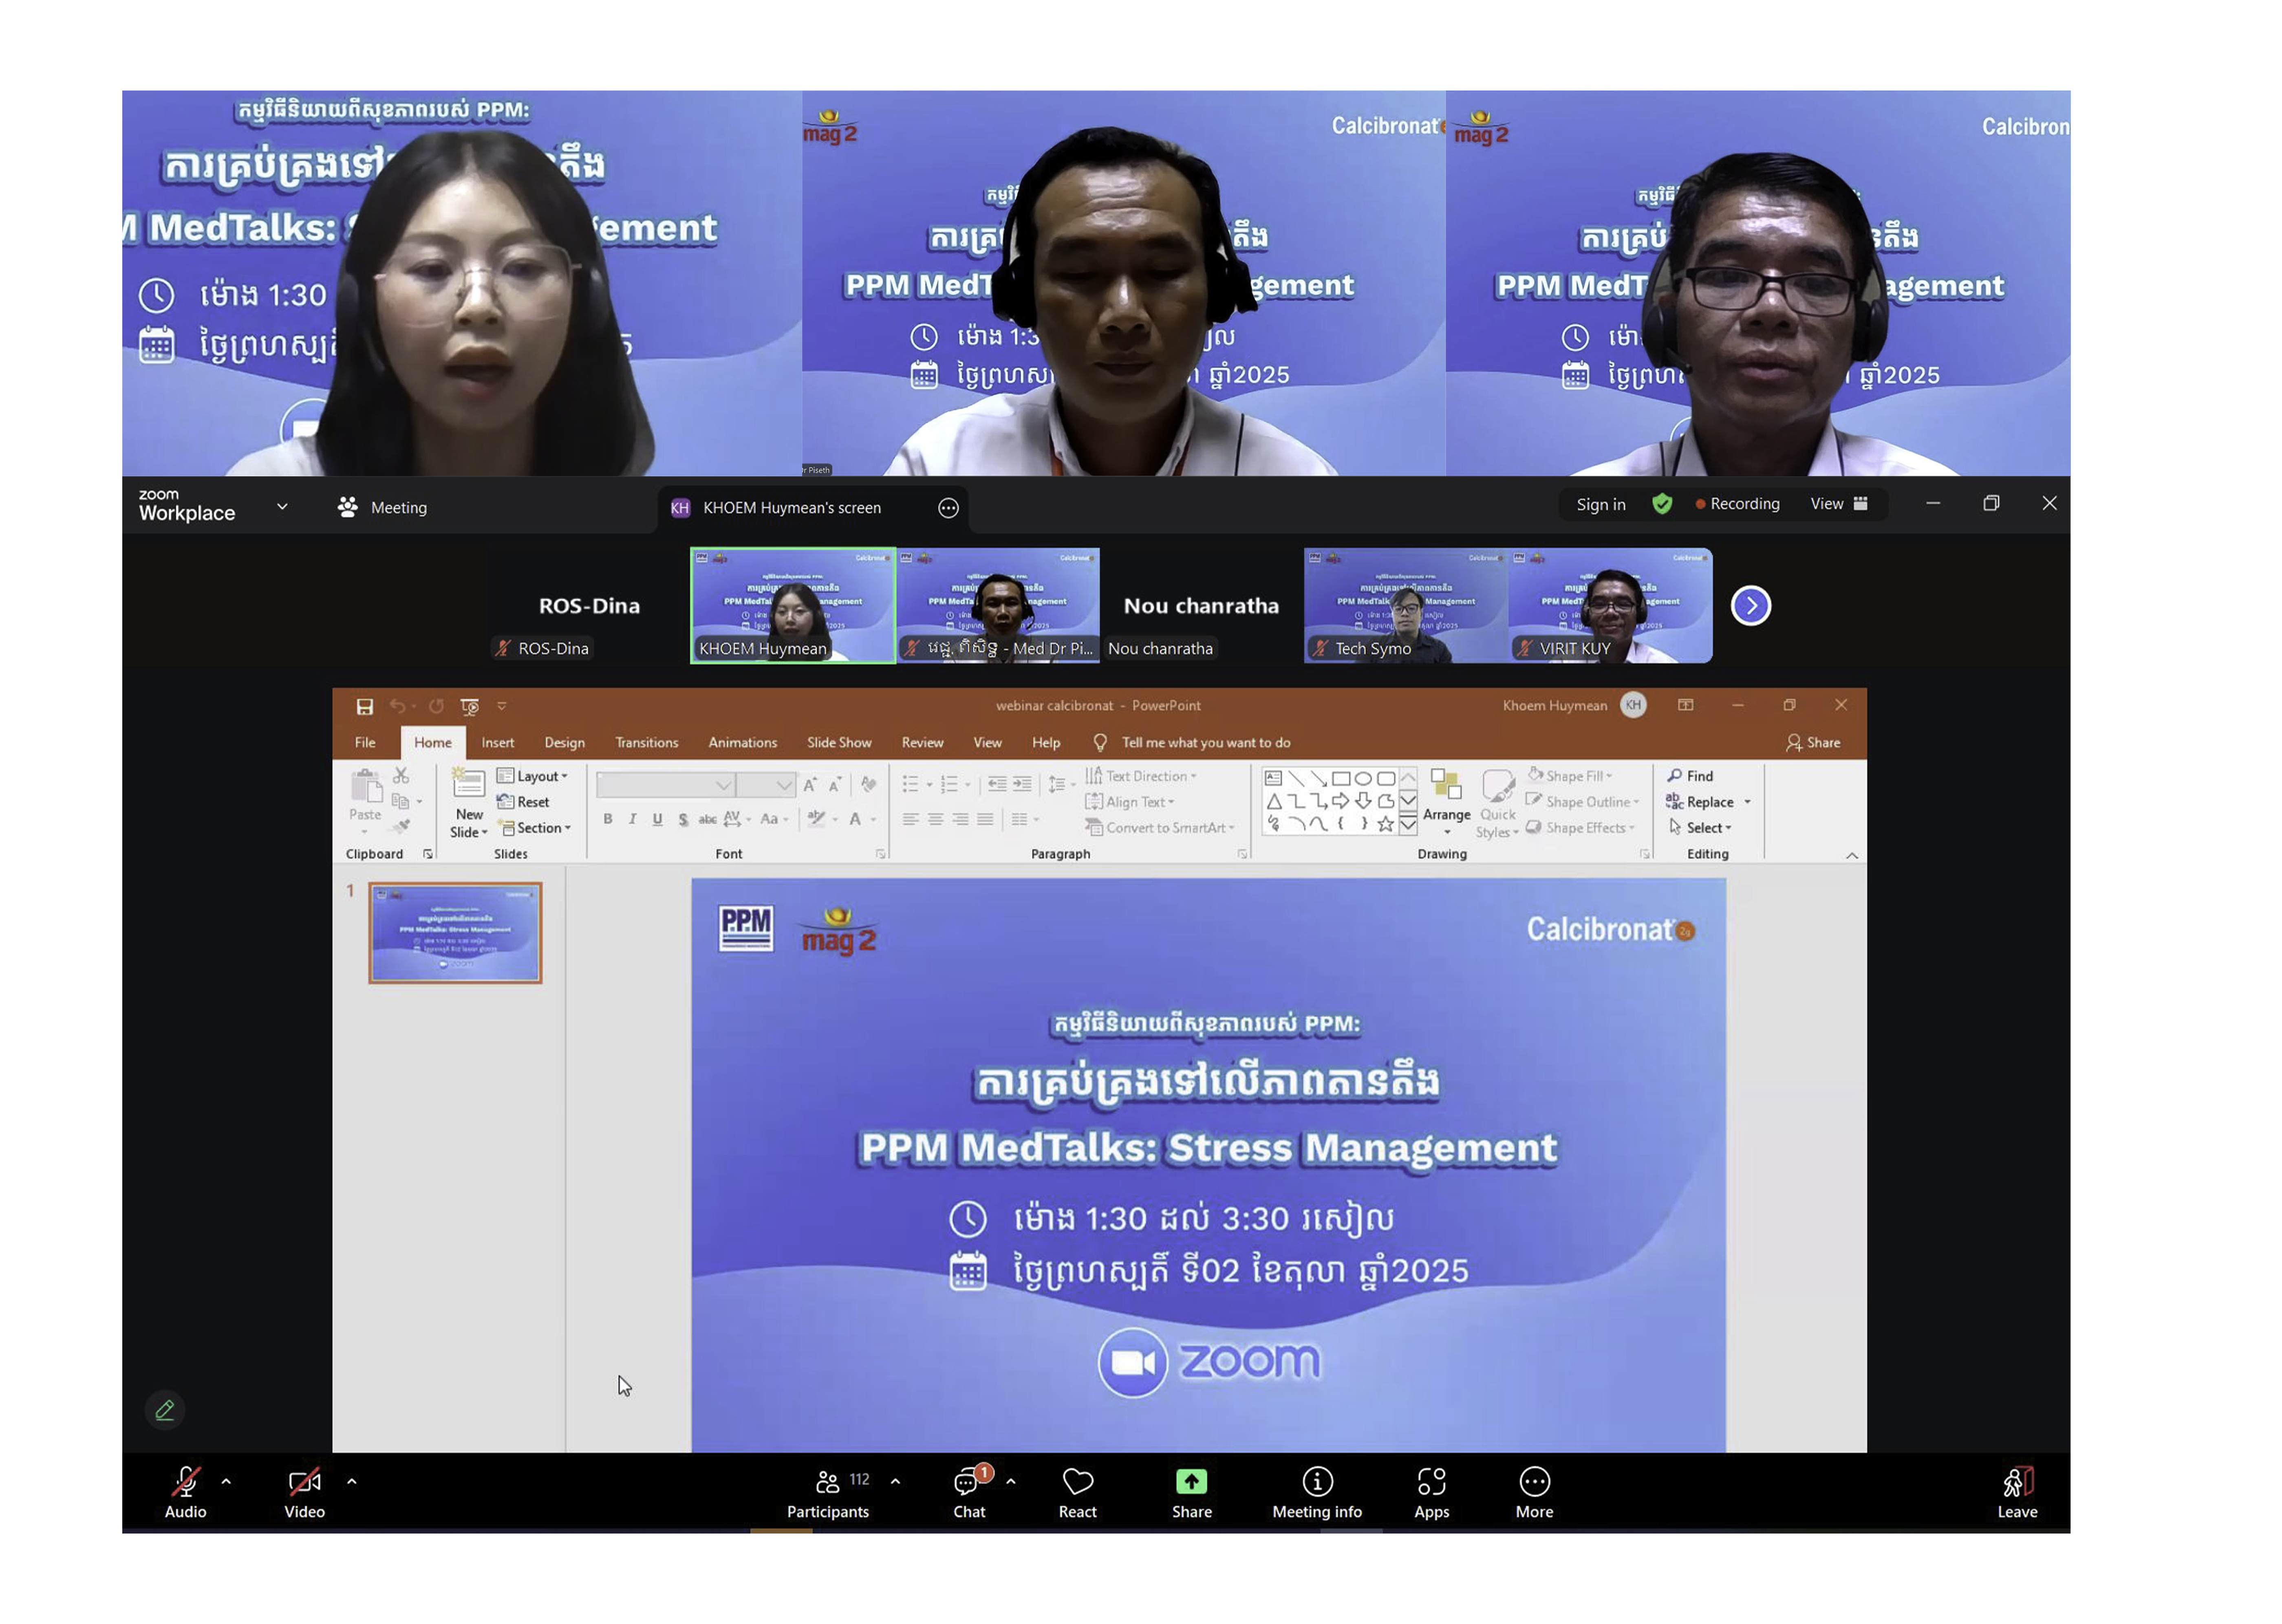Open the Zoom Workplace dropdown chevron
This screenshot has height=1624, width=2282.
pos(282,506)
